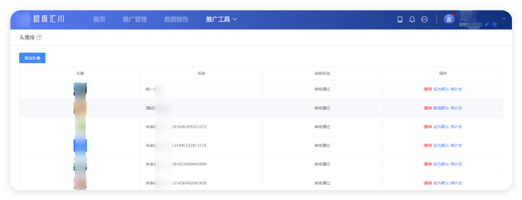The width and height of the screenshot is (522, 200).
Task: Set avatar ending 131445332813176 as default
Action: click(441, 145)
